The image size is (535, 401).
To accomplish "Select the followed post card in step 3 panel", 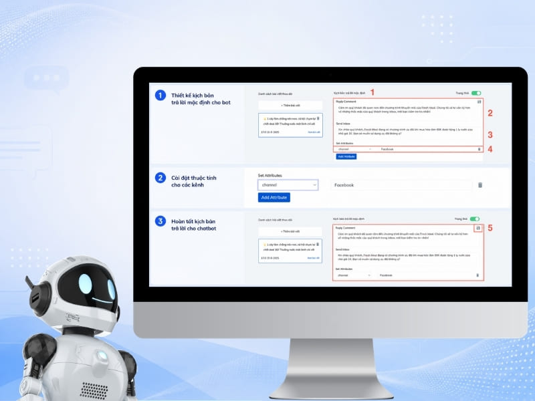I will click(x=290, y=251).
